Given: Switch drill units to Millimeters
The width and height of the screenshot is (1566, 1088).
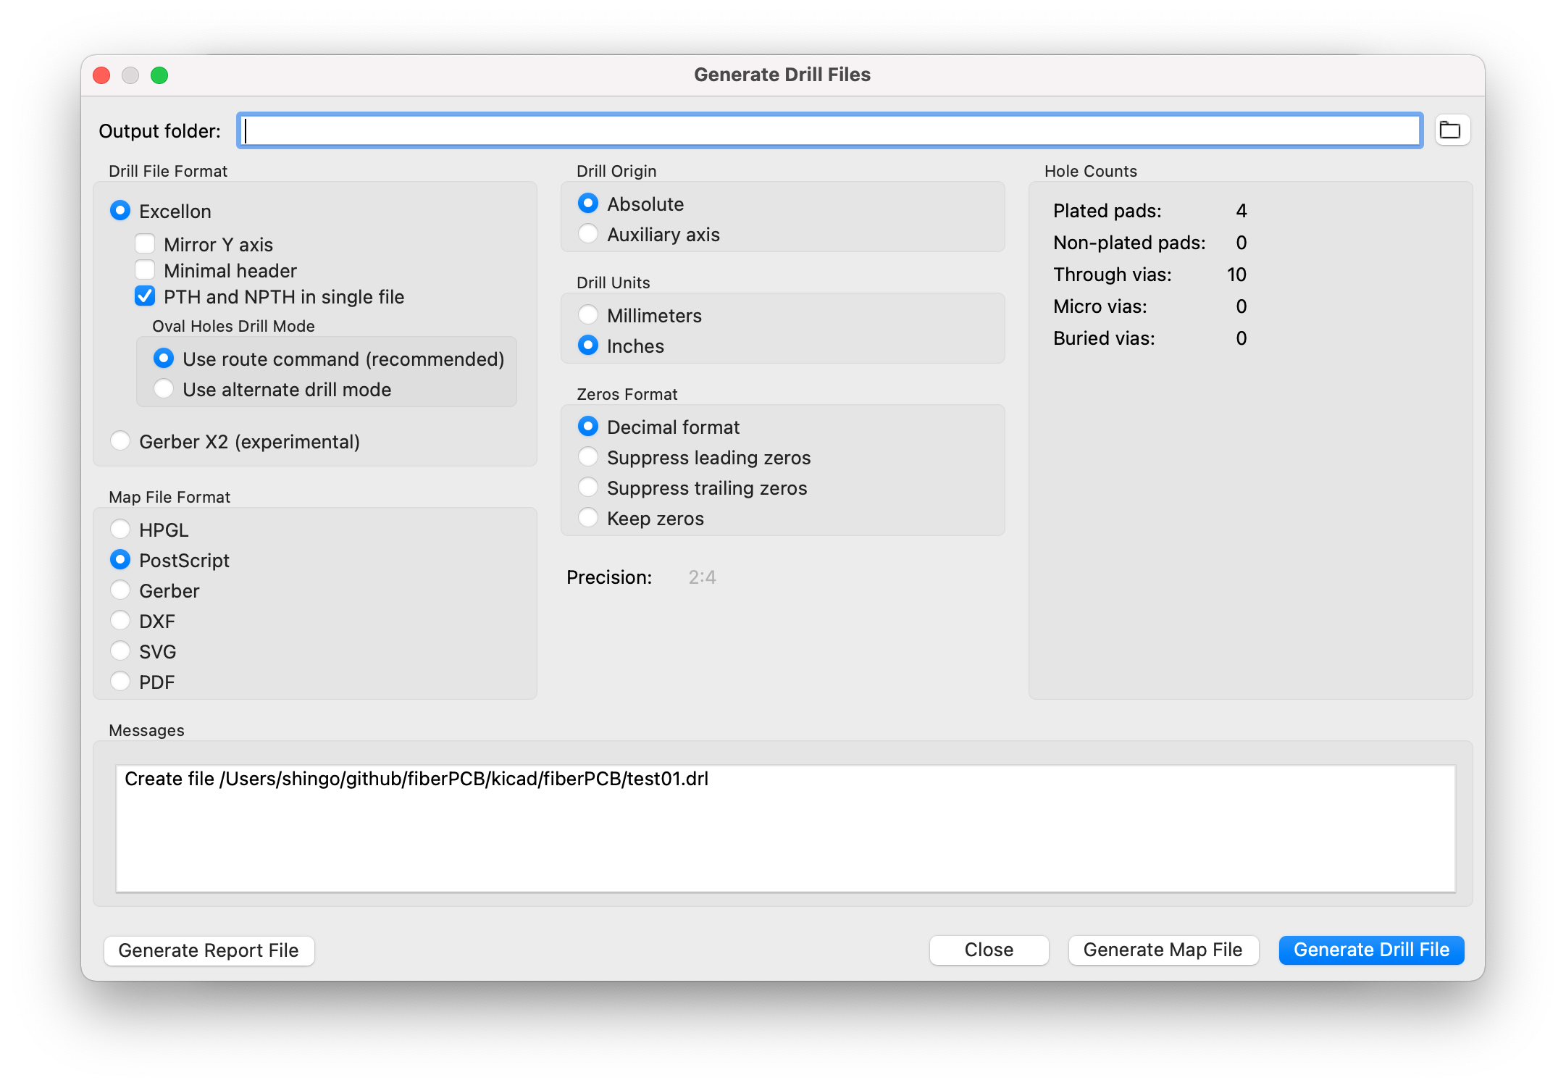Looking at the screenshot, I should [x=588, y=315].
